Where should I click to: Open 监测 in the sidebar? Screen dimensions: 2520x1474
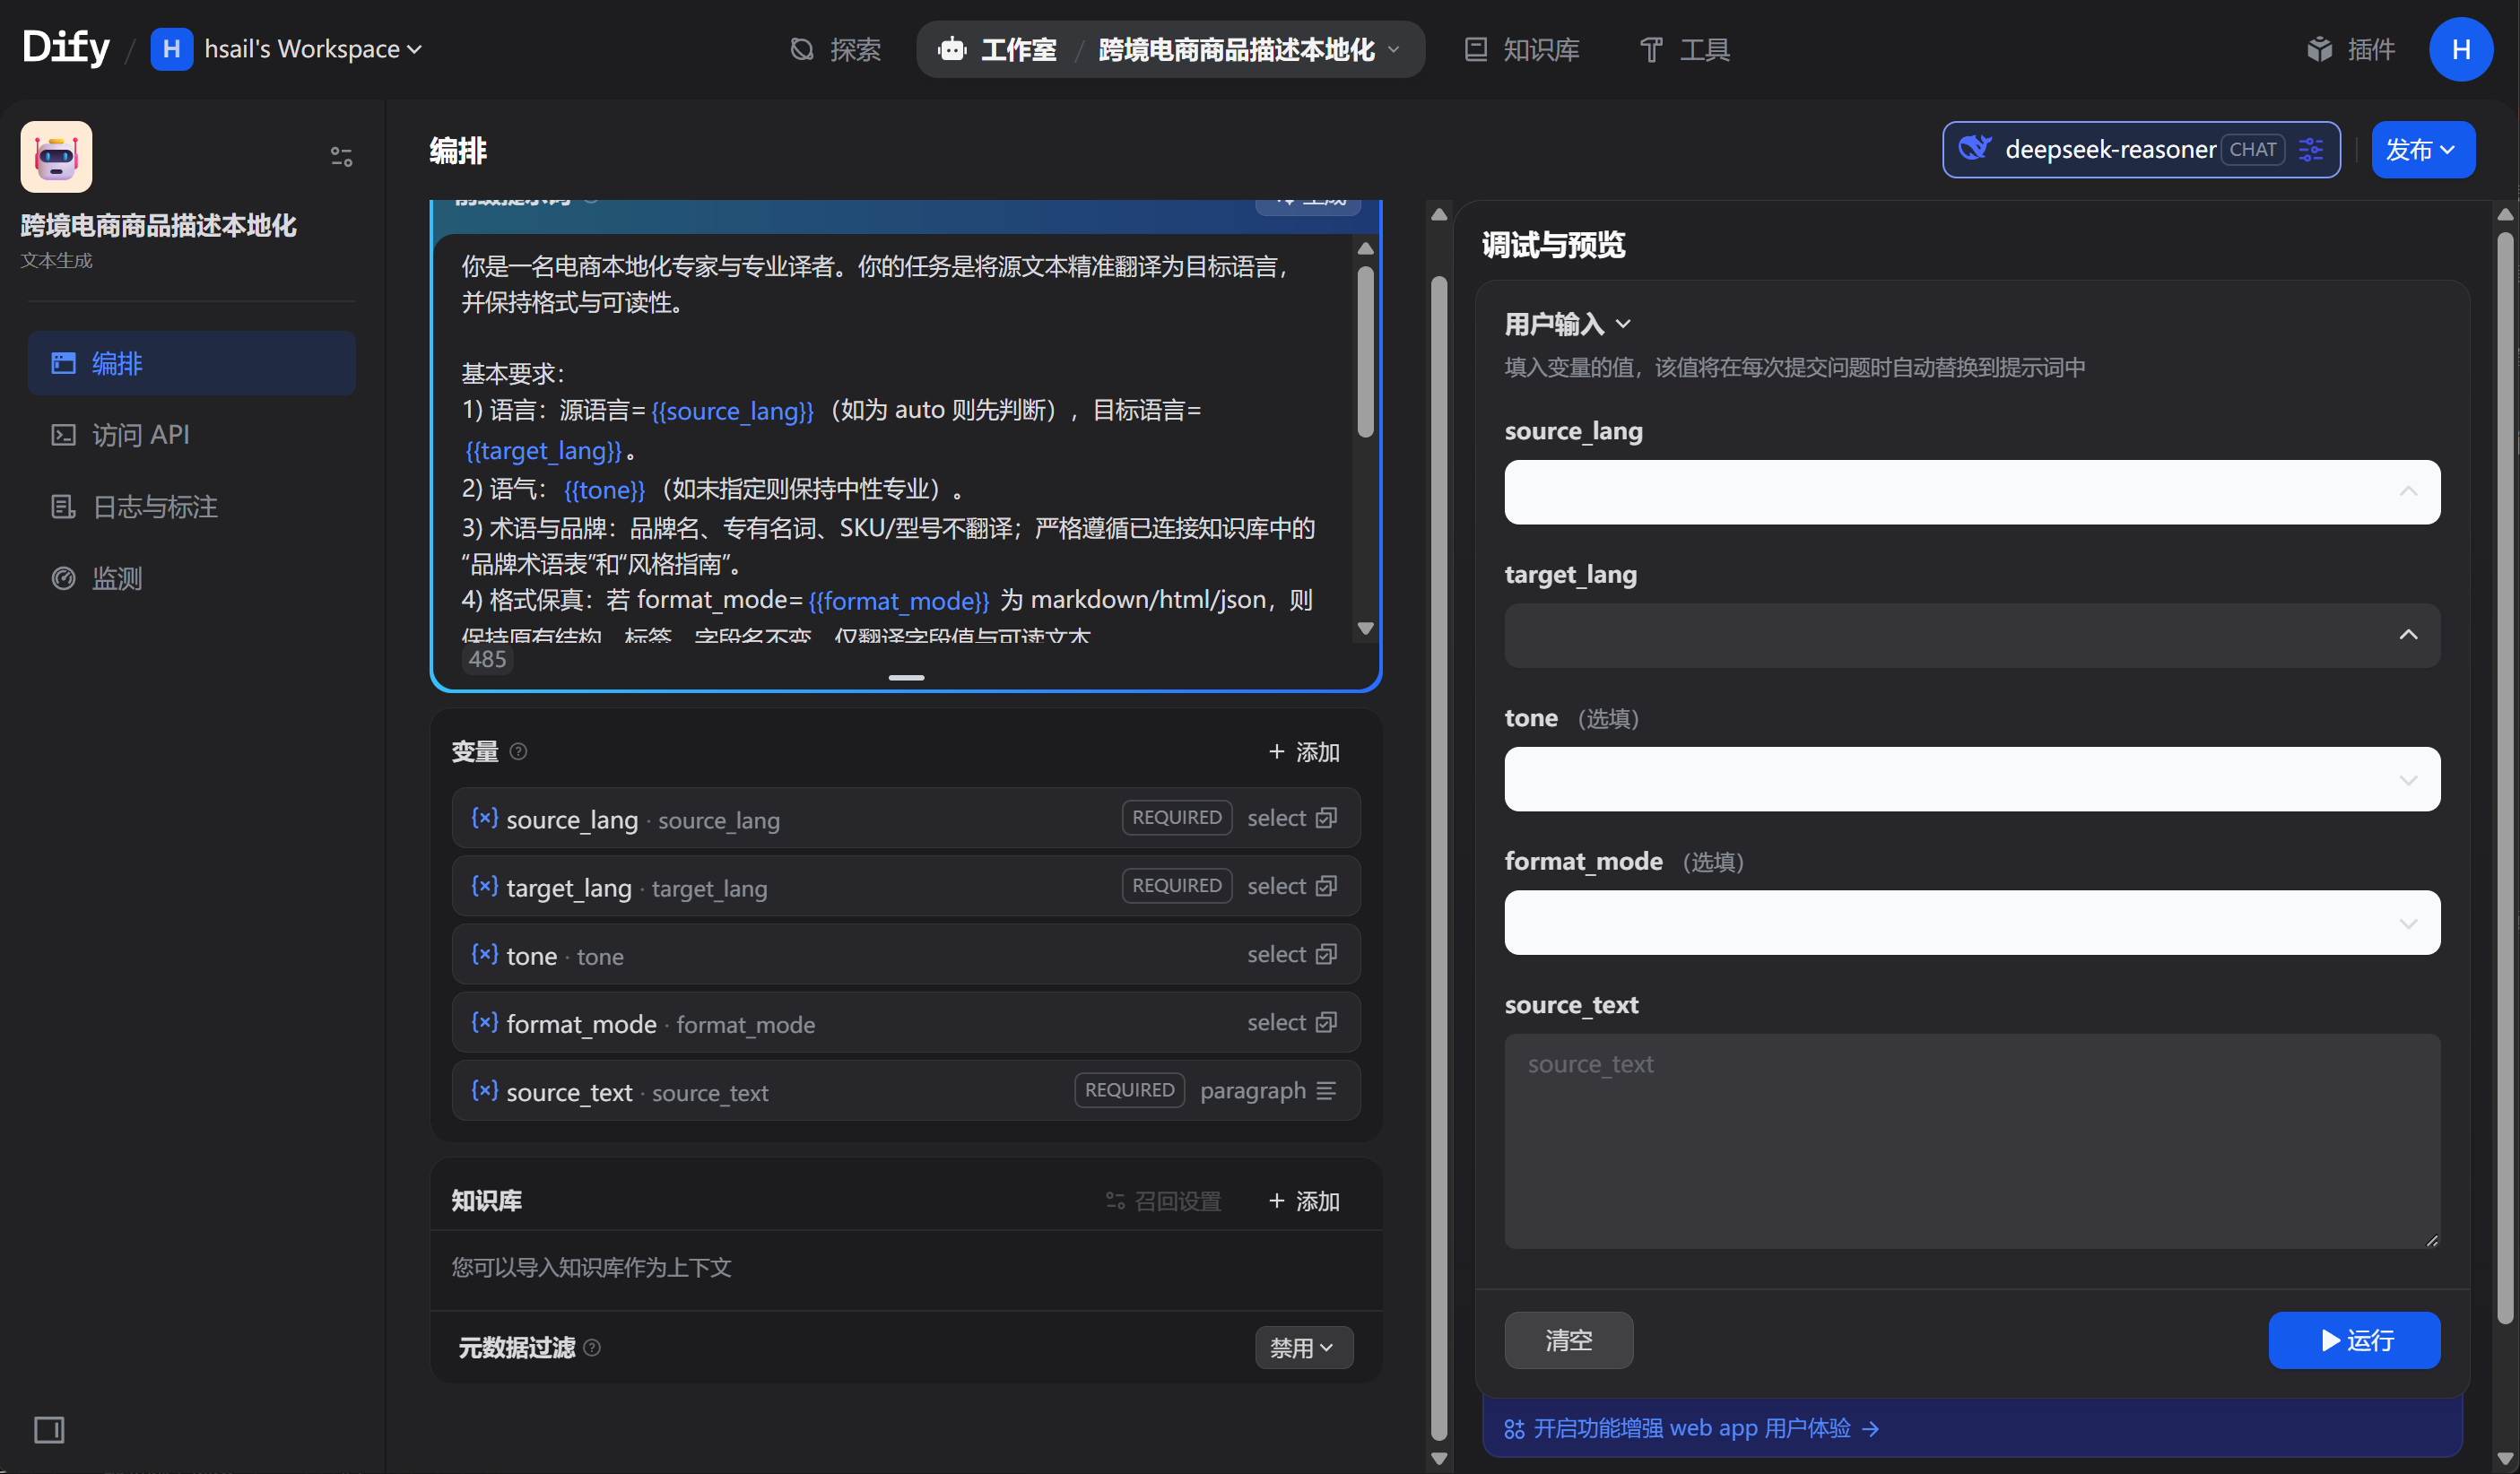coord(192,578)
